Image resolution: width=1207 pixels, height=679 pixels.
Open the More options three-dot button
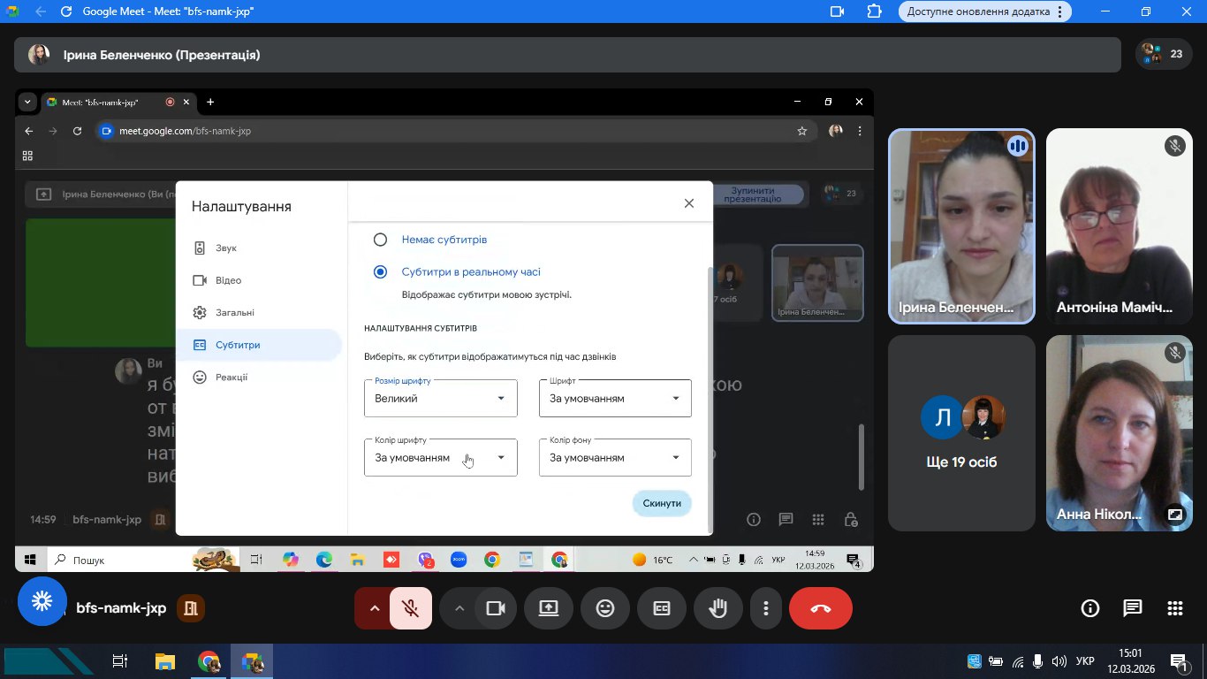click(765, 608)
